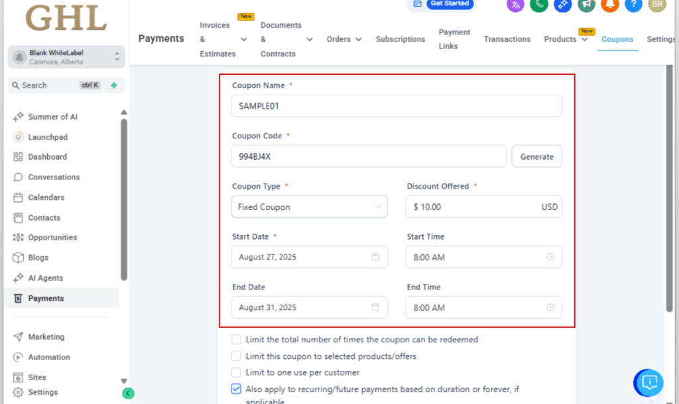Click the Generate coupon code button

(x=537, y=156)
